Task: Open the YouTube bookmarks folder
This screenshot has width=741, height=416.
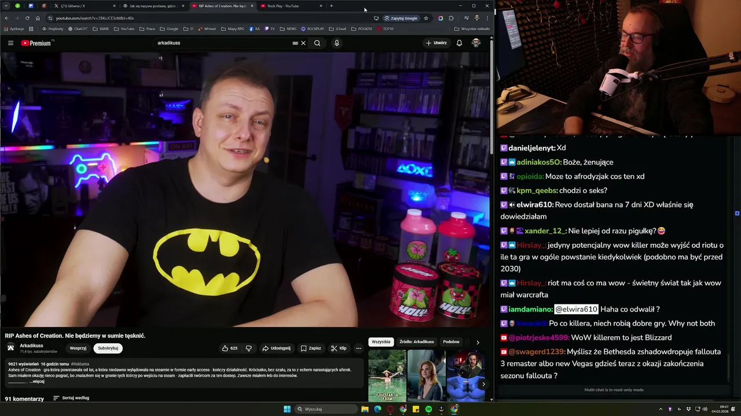Action: click(124, 28)
